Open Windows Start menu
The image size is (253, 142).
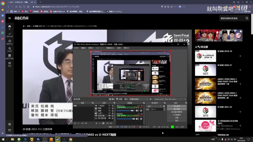pos(3,139)
